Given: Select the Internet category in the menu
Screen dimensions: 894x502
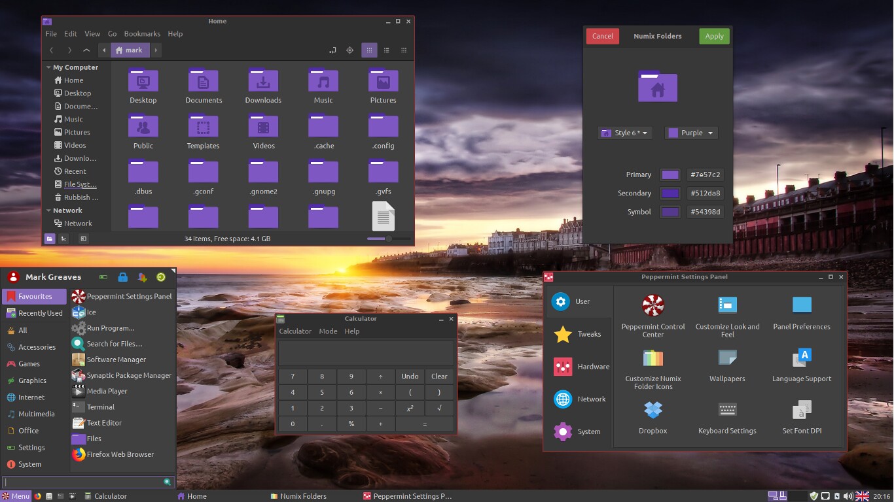Looking at the screenshot, I should tap(34, 397).
